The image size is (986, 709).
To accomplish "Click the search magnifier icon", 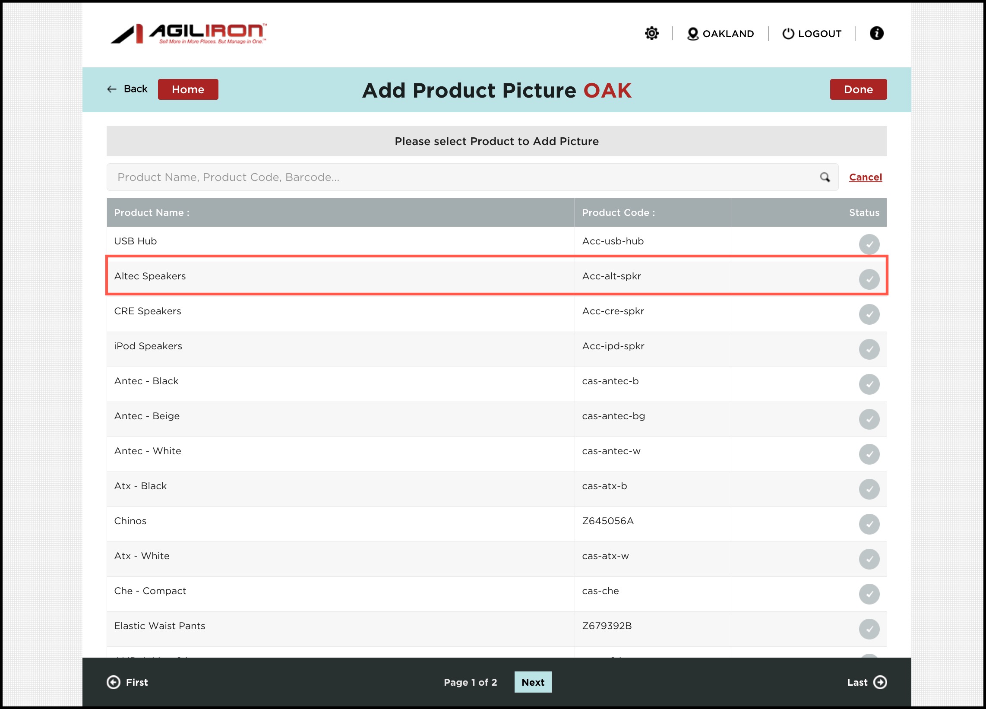I will tap(824, 177).
